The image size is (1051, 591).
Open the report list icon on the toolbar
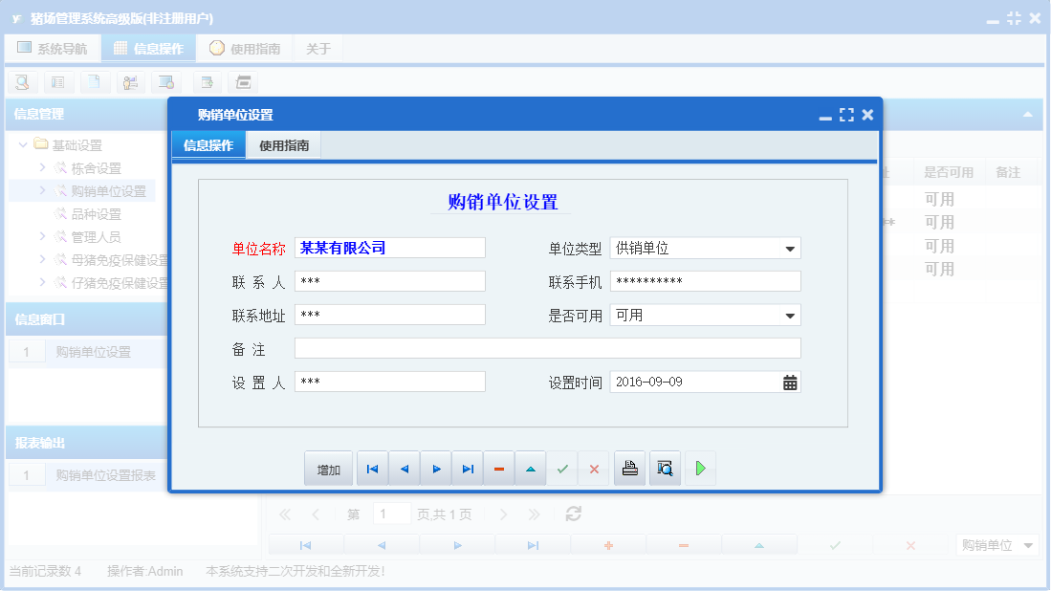58,82
